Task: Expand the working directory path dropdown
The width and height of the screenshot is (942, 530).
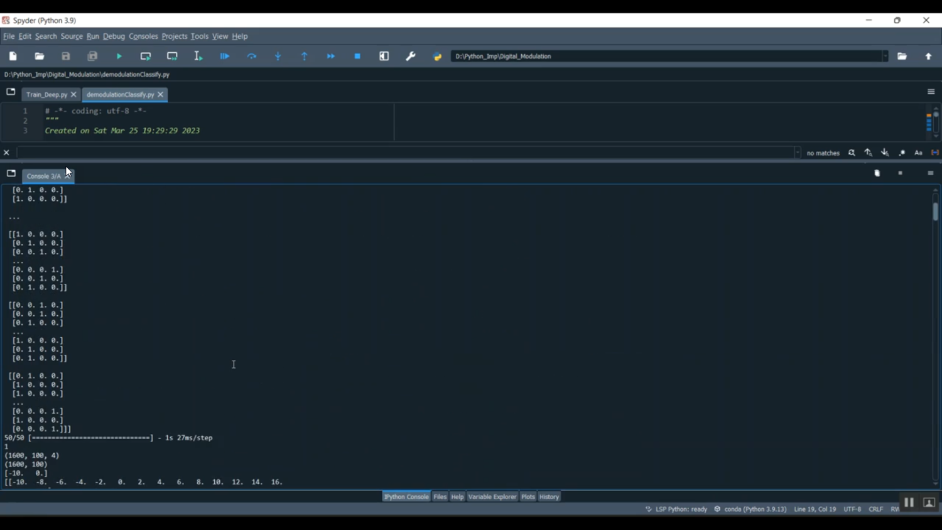Action: 885,57
